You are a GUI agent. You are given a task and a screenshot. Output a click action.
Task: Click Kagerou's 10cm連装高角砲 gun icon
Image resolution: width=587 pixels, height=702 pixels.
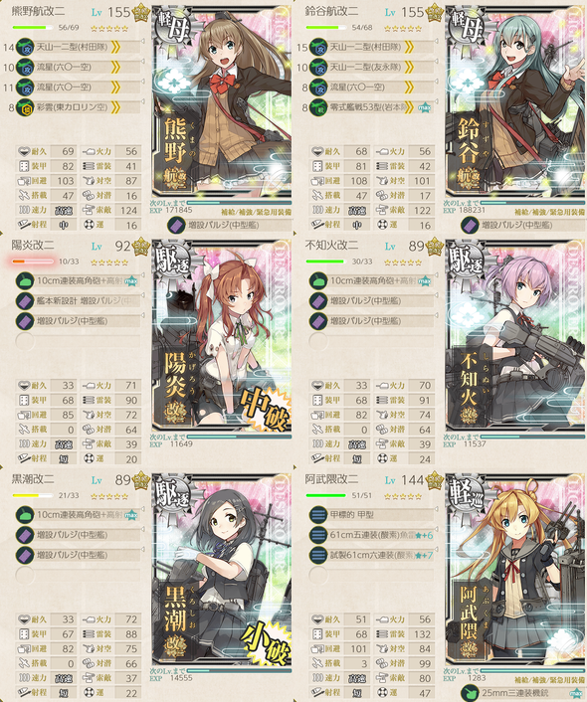[x=25, y=281]
